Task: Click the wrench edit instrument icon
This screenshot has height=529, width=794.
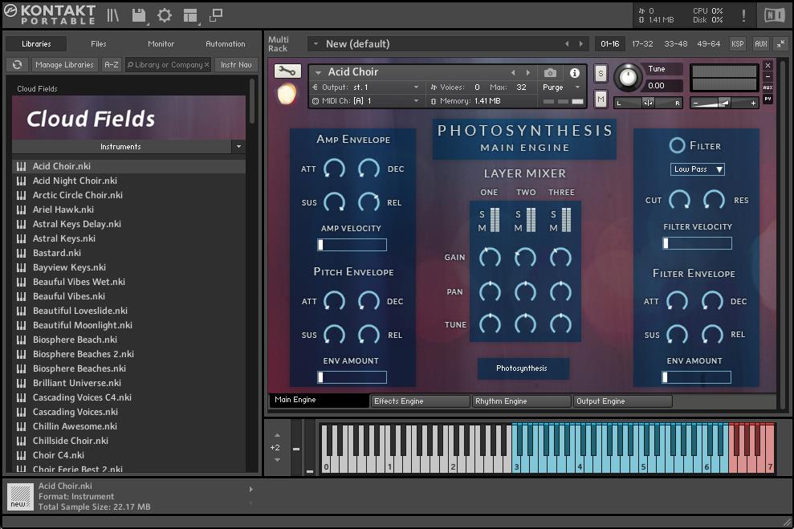Action: (287, 71)
